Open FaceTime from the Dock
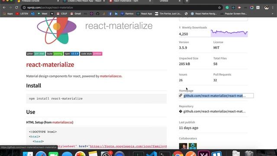Screen dimensions: 277x156 tap(53, 154)
